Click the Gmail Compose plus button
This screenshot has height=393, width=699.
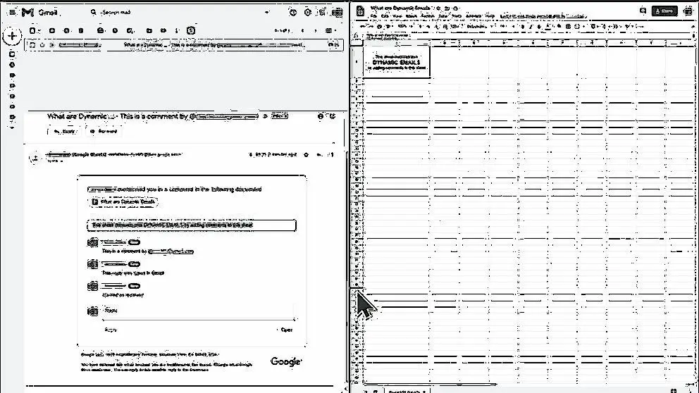tap(12, 35)
